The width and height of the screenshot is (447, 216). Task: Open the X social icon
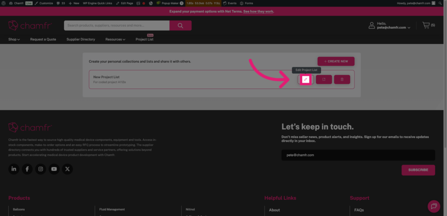(x=67, y=169)
